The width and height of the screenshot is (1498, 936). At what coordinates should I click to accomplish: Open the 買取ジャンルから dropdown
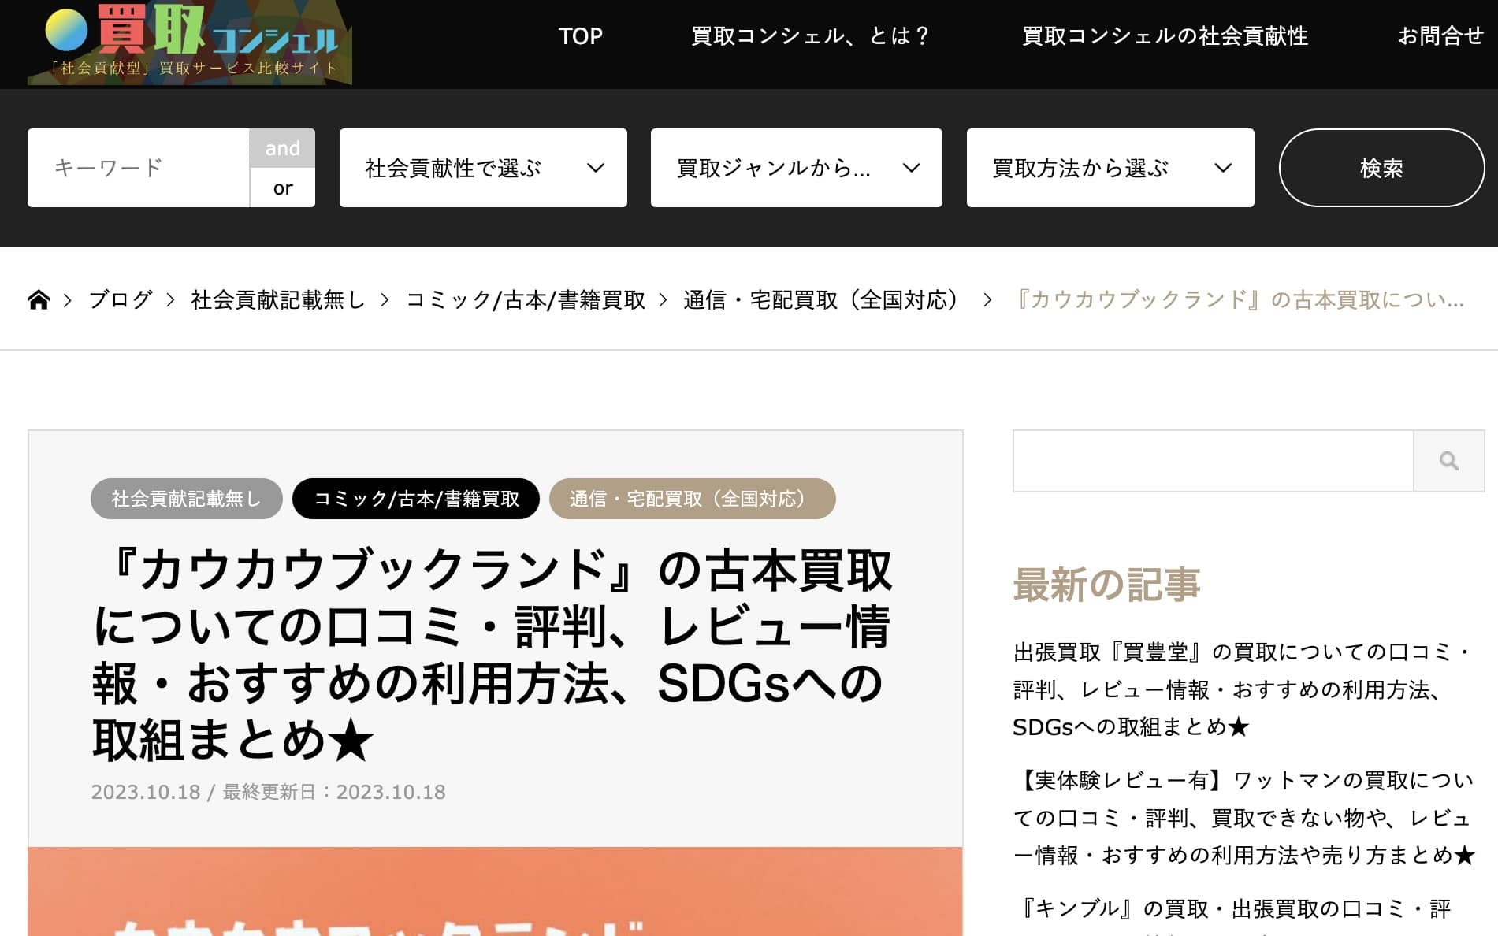tap(797, 168)
